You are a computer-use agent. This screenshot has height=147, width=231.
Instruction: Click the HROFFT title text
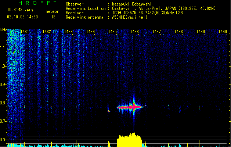pyautogui.click(x=38, y=3)
